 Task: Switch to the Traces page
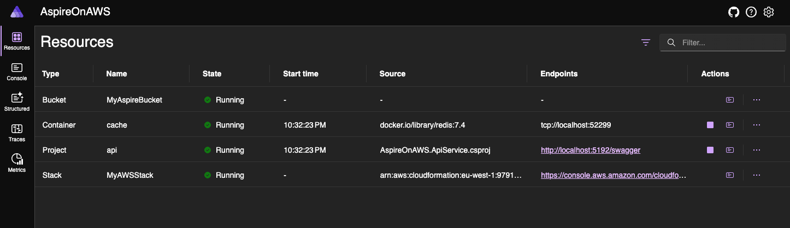[17, 133]
